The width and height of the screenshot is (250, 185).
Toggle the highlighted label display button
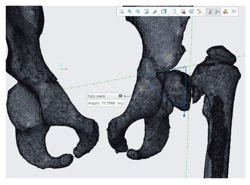point(209,12)
